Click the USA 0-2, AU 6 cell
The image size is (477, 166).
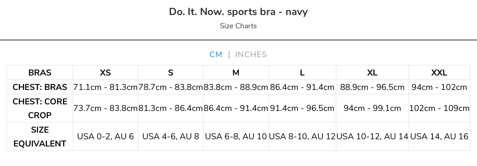(105, 137)
